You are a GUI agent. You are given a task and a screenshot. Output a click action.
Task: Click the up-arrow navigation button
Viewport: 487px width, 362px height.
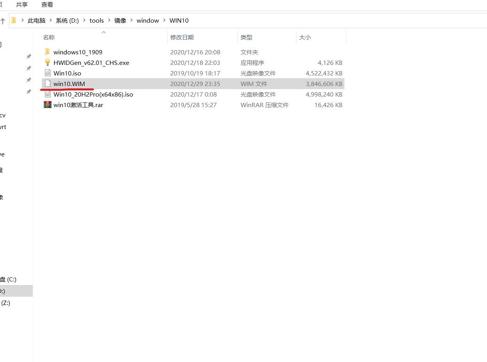click(x=3, y=21)
